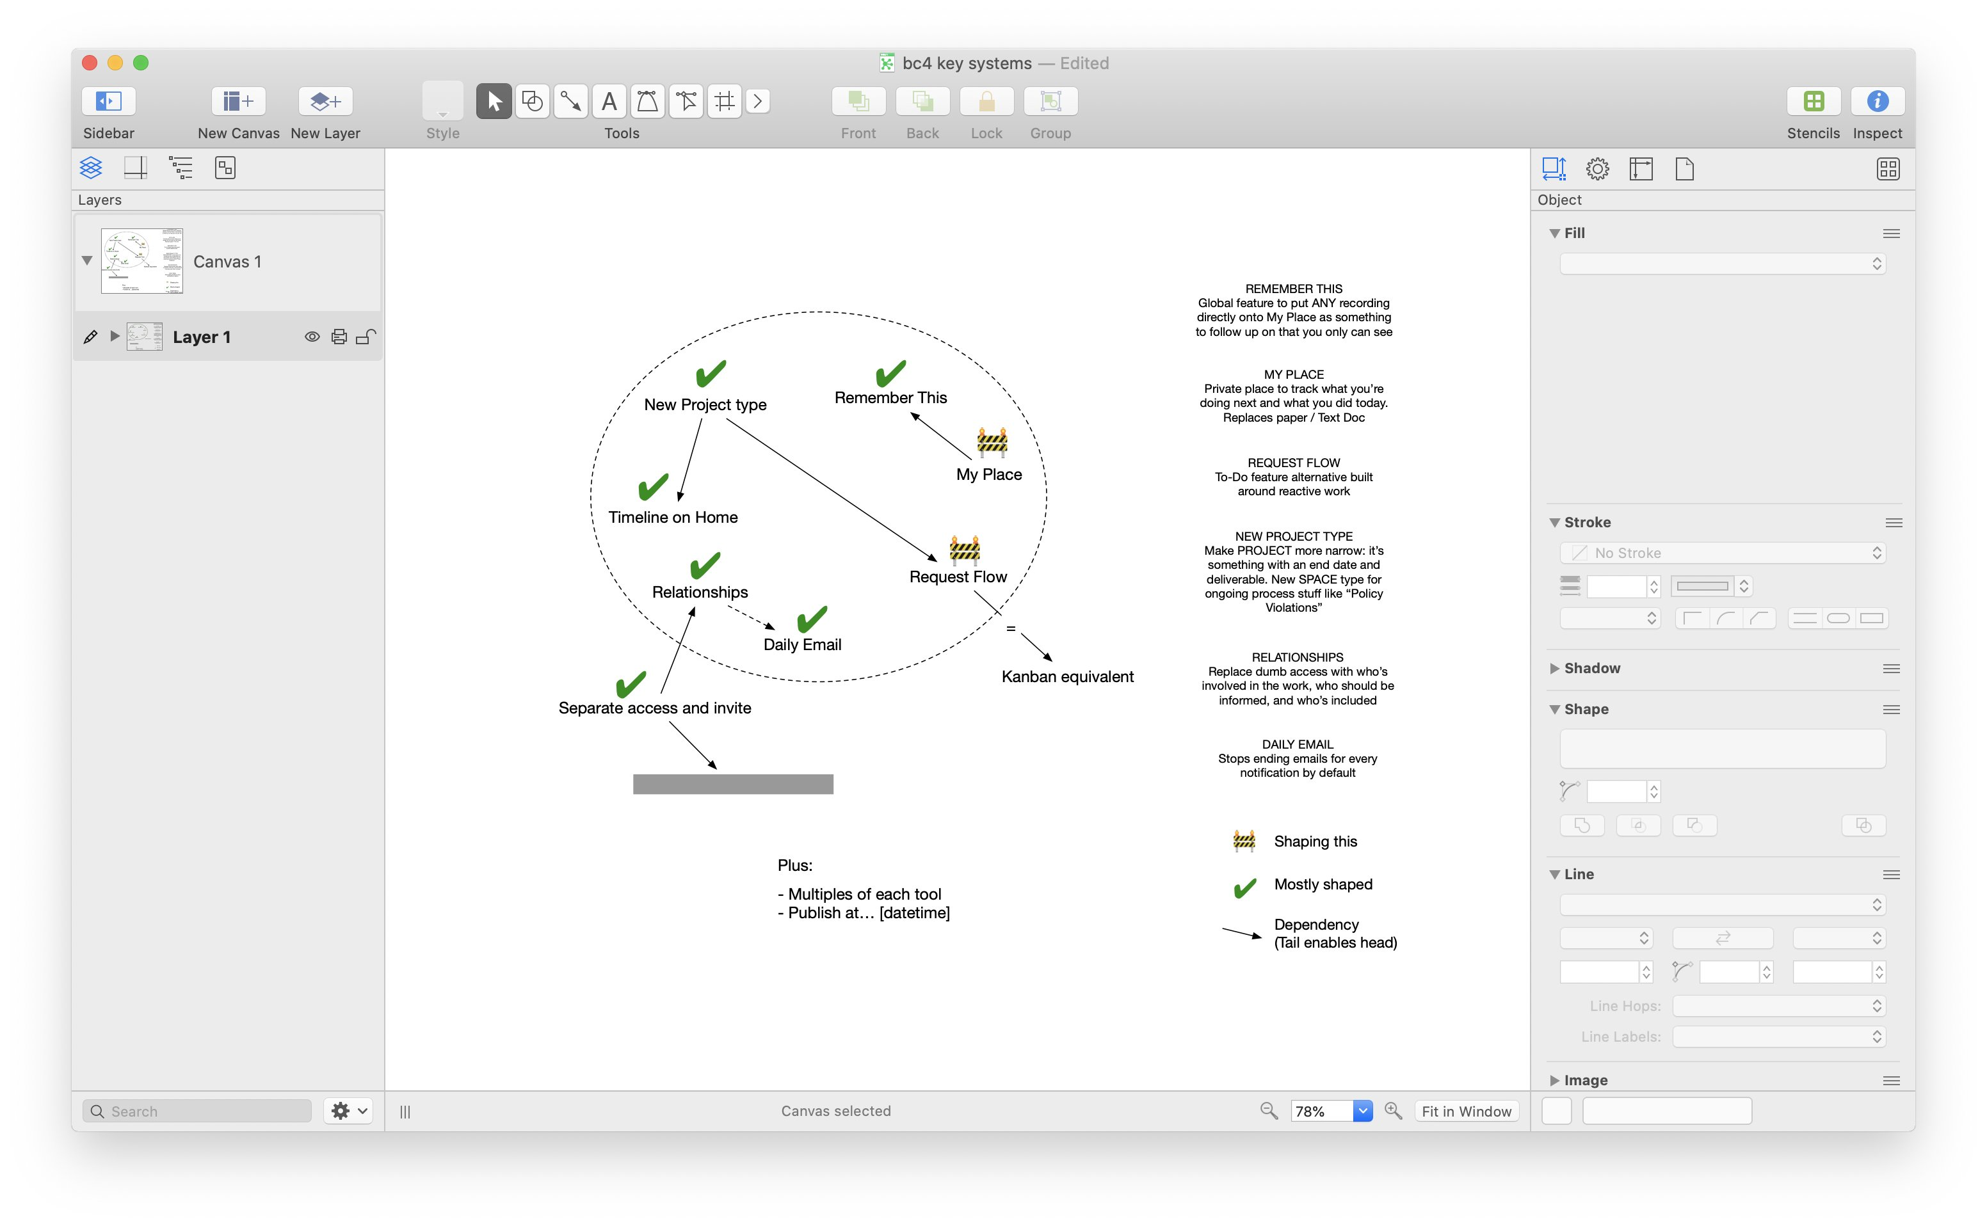This screenshot has height=1226, width=1987.
Task: Click the Layer 1 pencil edit indicator
Action: (x=90, y=337)
